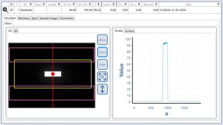
Task: Open the Date column filter dropdown
Action: [x=218, y=5]
